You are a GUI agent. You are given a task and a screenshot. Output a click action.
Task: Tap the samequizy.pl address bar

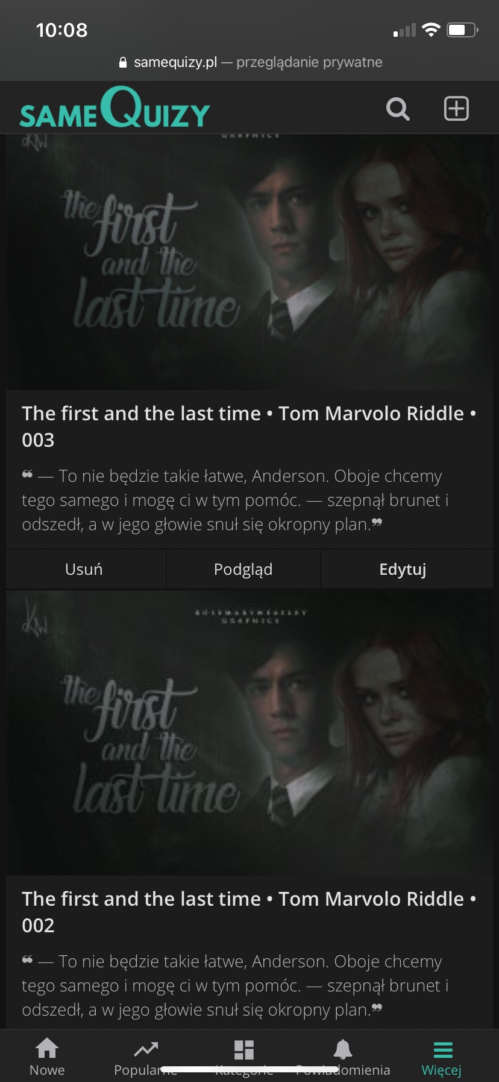pos(249,62)
